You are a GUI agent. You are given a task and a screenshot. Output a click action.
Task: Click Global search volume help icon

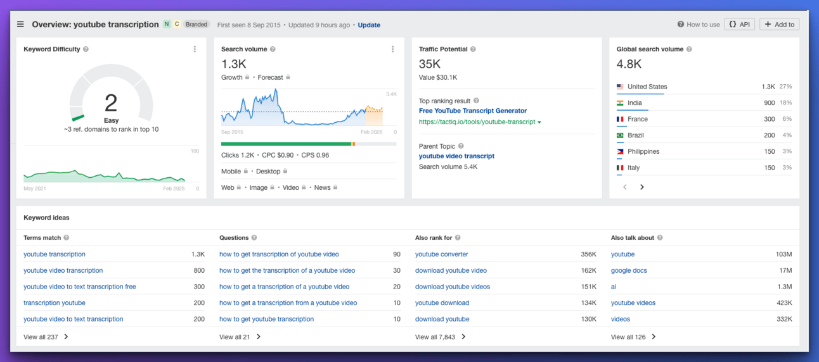[x=689, y=49]
